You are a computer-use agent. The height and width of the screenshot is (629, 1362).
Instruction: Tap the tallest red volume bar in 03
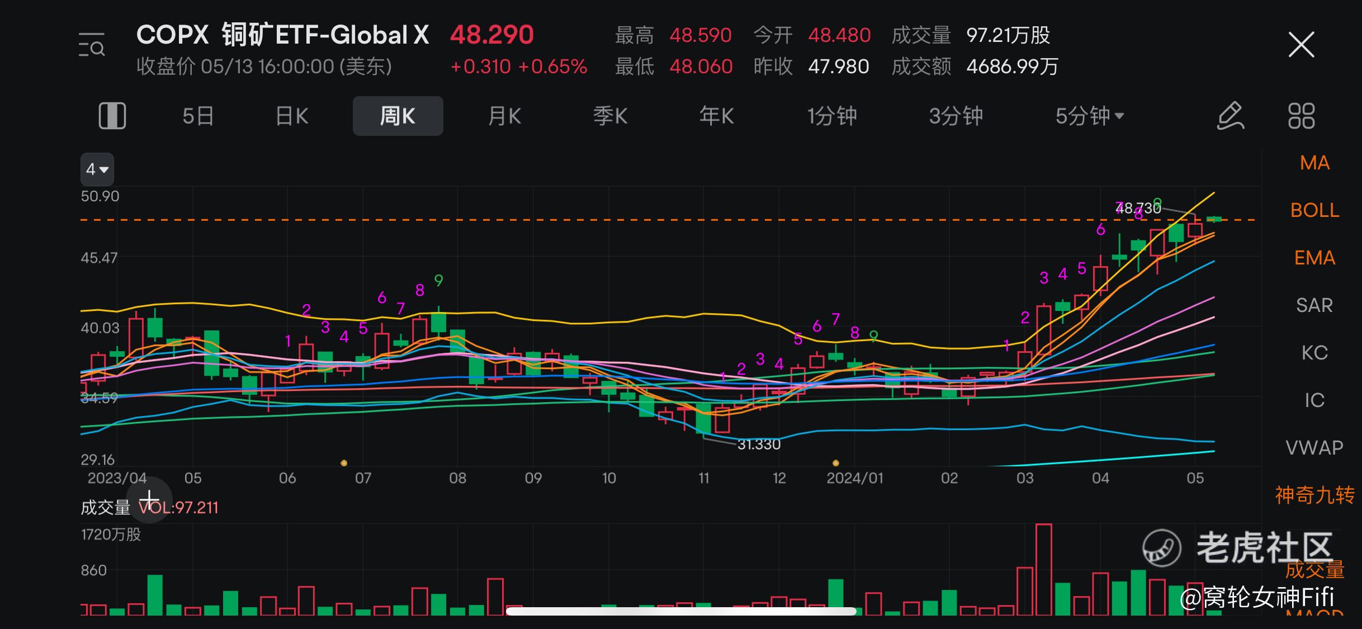pos(1043,569)
